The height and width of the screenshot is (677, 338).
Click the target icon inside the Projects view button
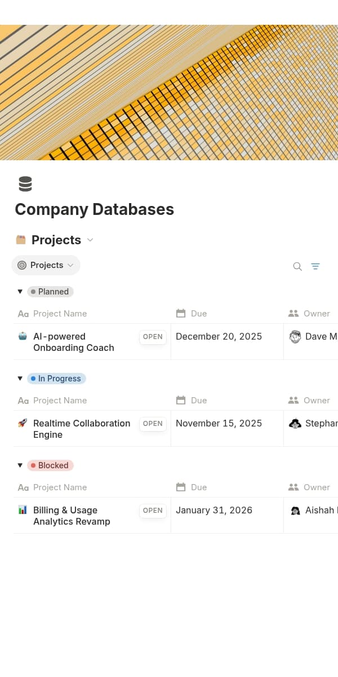(22, 265)
